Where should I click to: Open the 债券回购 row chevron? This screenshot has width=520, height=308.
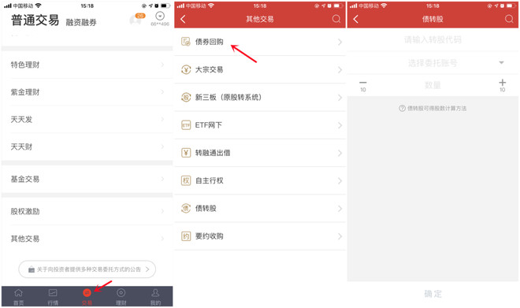[x=340, y=42]
